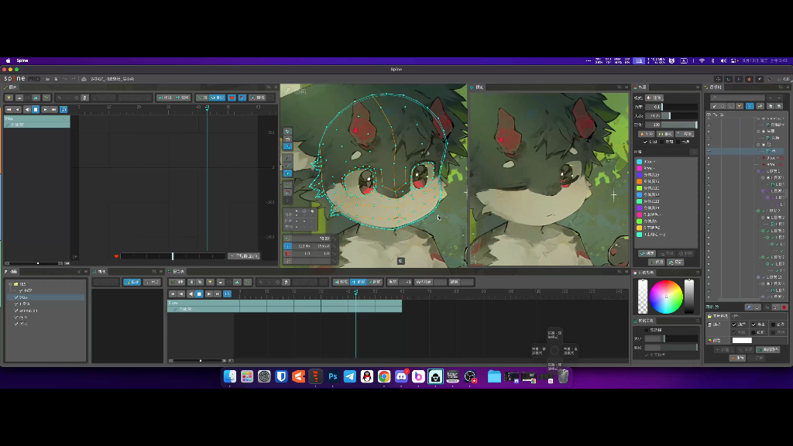Jump to last frame in Dopesheet
The width and height of the screenshot is (793, 446).
[x=218, y=293]
